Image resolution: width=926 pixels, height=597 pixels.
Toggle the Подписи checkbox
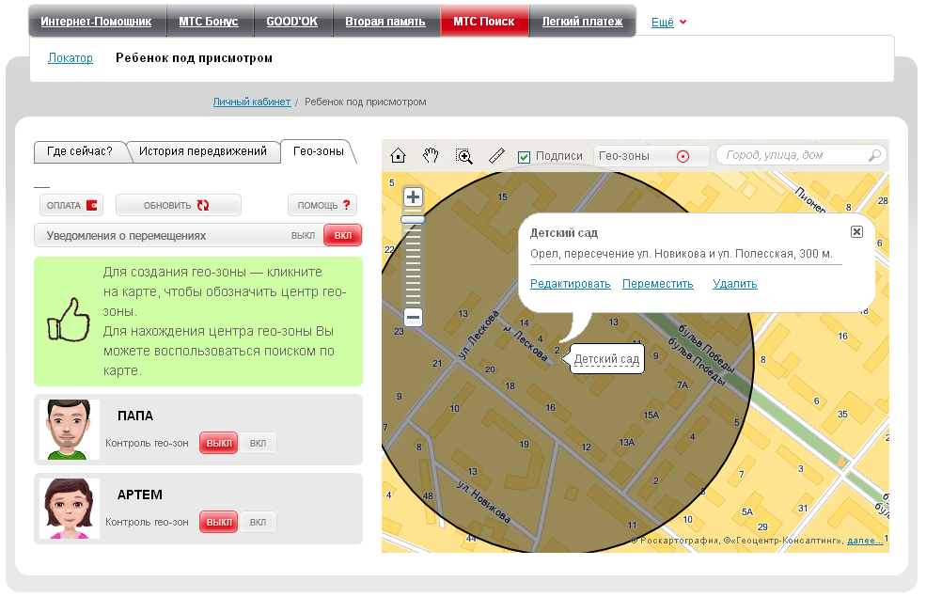pos(524,156)
